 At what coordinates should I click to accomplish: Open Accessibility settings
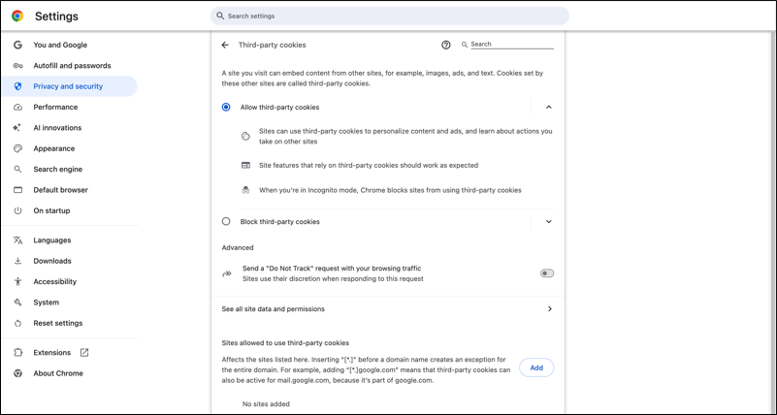(55, 282)
